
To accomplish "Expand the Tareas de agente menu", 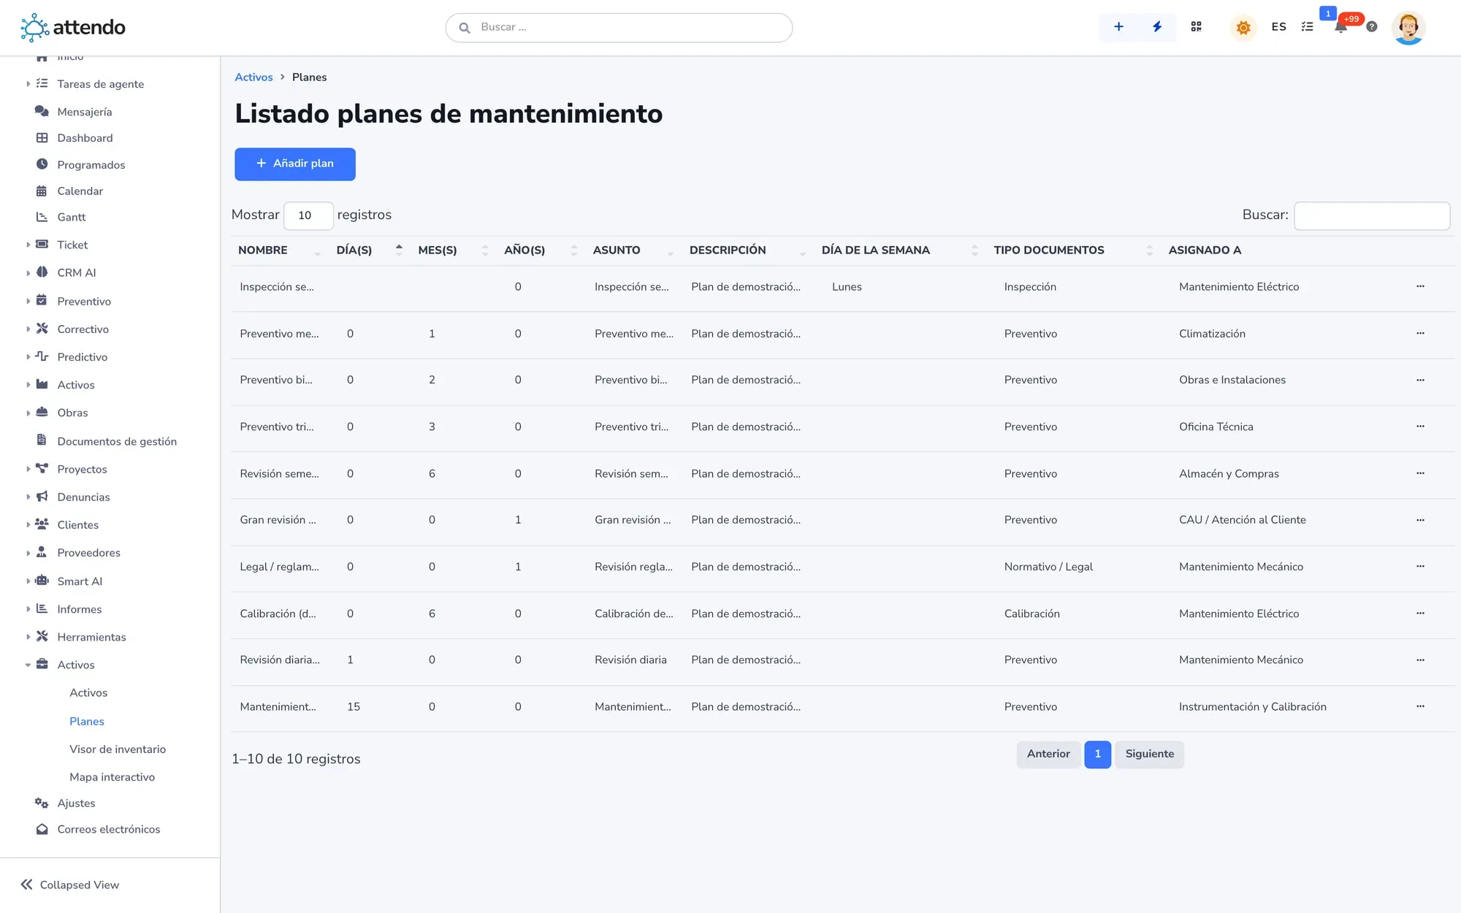I will (28, 84).
